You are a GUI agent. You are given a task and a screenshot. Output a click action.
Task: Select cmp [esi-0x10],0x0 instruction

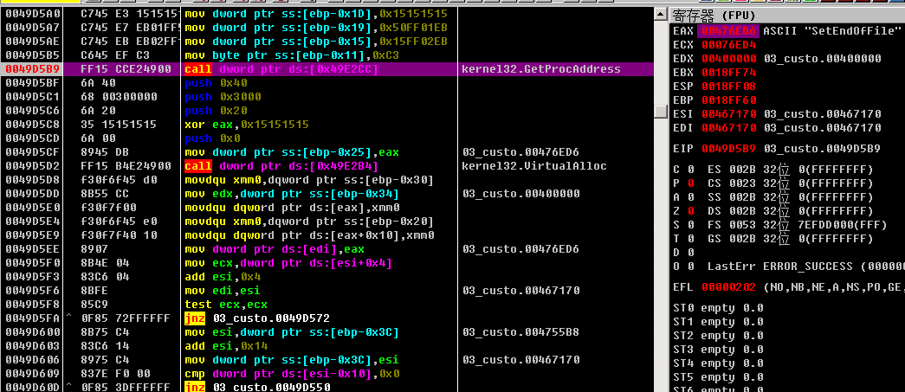click(292, 373)
